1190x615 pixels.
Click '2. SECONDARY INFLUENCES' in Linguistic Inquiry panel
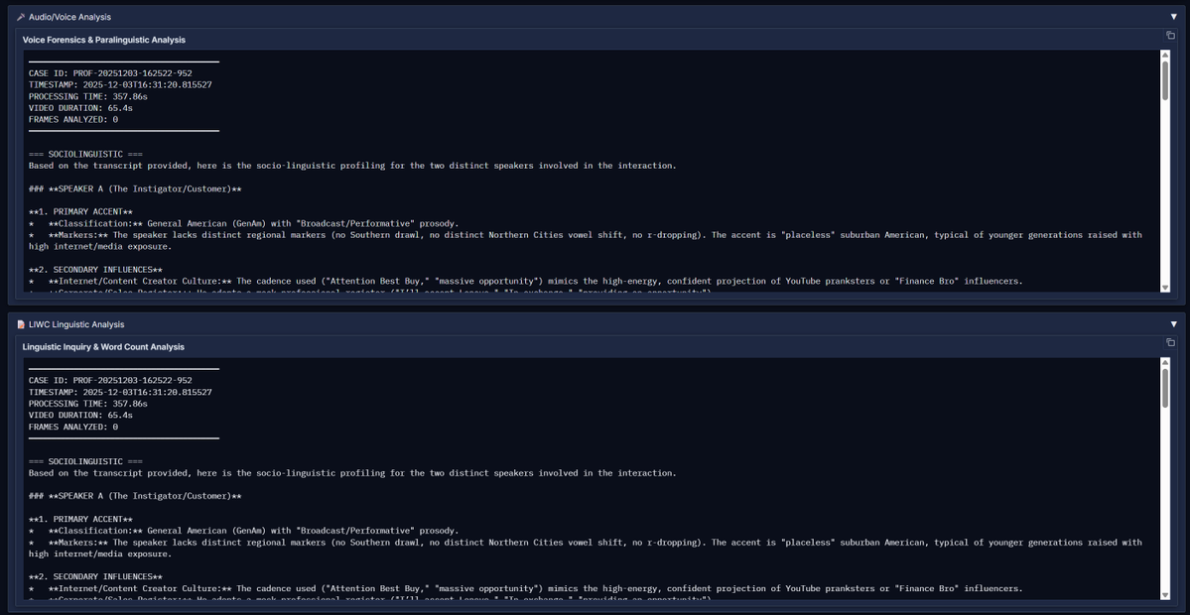95,577
